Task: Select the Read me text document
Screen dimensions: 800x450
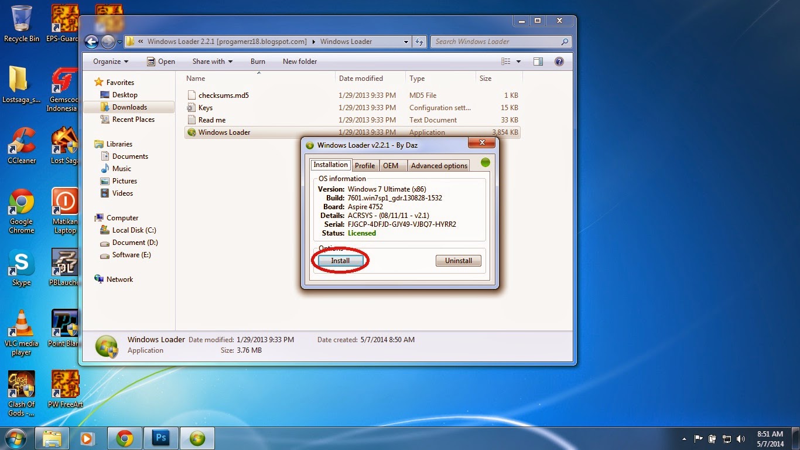Action: point(351,120)
